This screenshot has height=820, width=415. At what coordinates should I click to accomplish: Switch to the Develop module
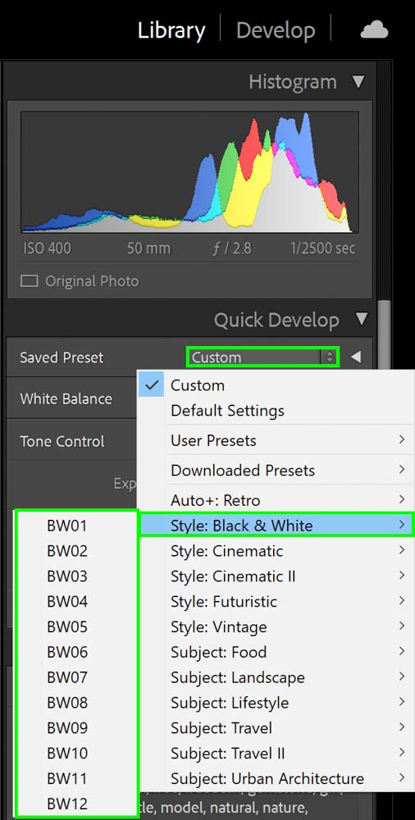tap(276, 30)
